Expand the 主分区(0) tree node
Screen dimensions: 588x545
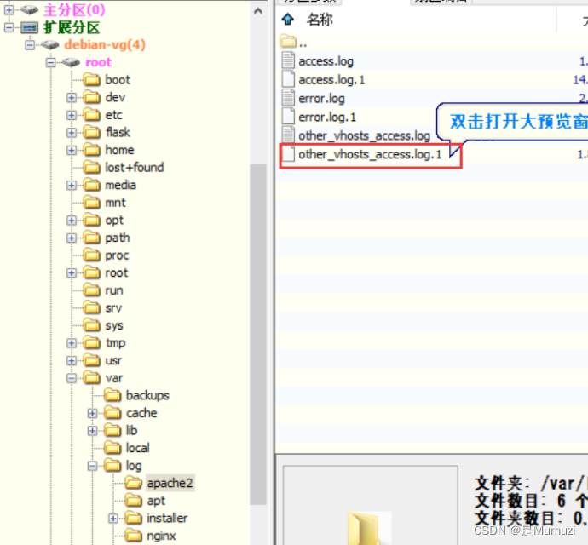(x=9, y=9)
